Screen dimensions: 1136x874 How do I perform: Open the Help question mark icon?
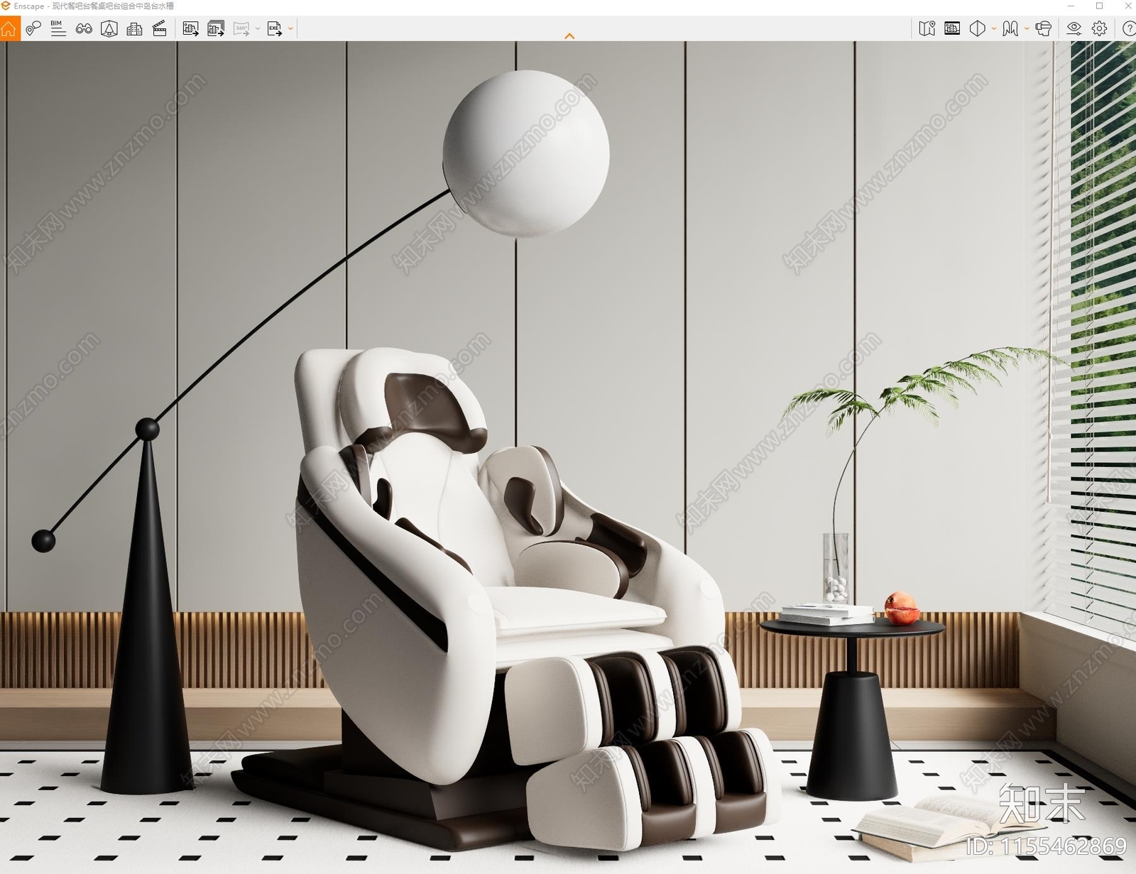1128,28
